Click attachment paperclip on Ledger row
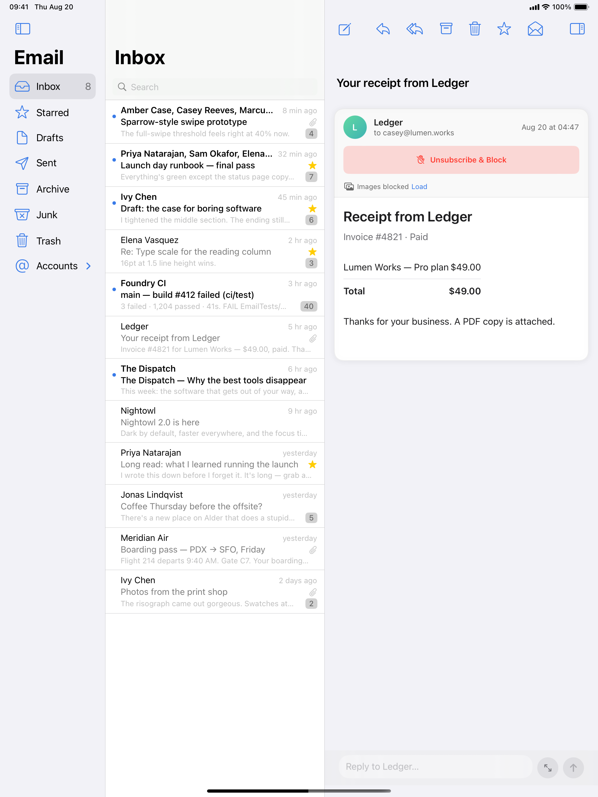The height and width of the screenshot is (797, 598). pos(313,338)
